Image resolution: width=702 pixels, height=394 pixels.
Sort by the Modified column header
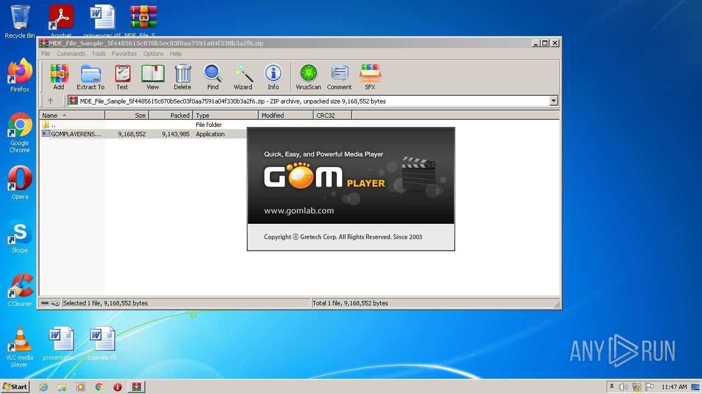286,115
